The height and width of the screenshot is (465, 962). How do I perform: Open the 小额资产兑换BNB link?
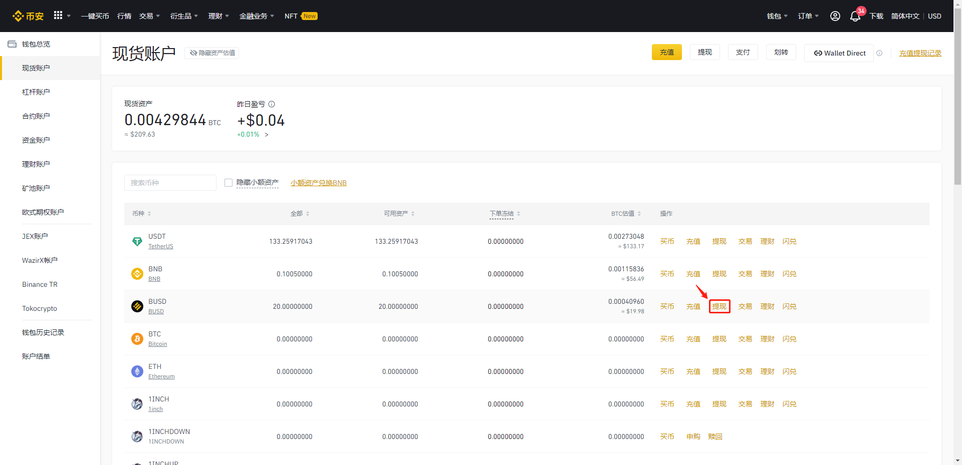click(319, 183)
